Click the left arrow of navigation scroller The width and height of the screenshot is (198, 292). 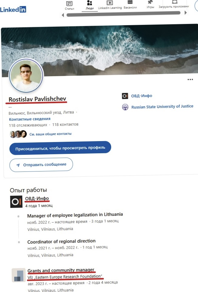(x=63, y=15)
